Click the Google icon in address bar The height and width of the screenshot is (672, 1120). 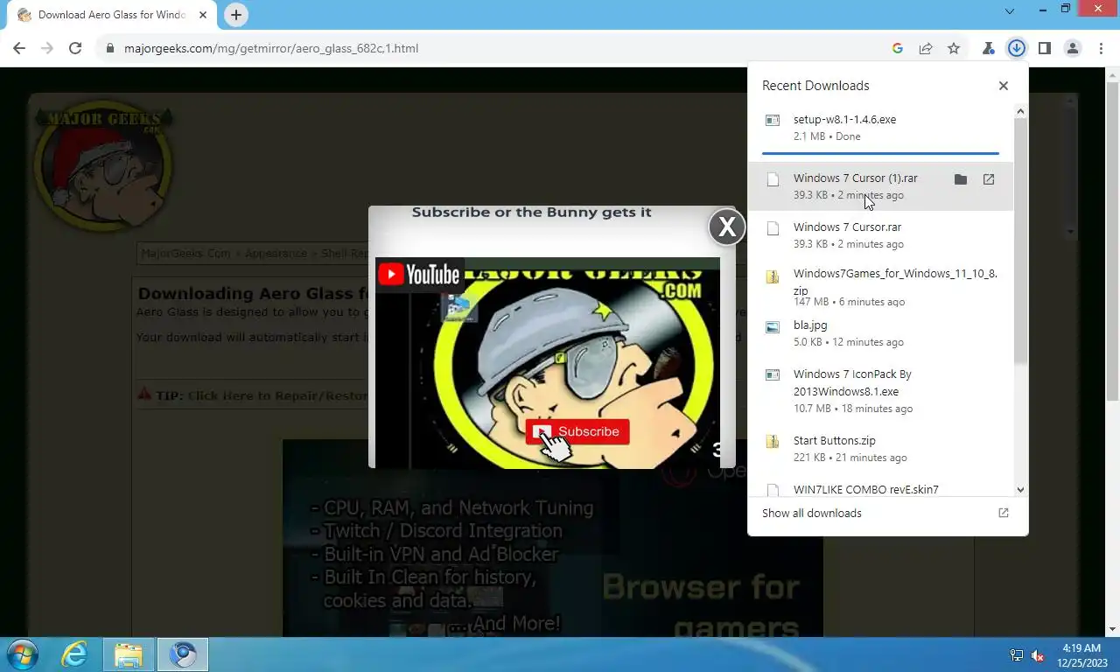[x=898, y=48]
